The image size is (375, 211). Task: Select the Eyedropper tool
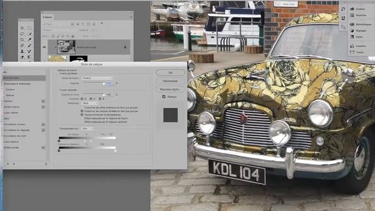click(x=29, y=39)
